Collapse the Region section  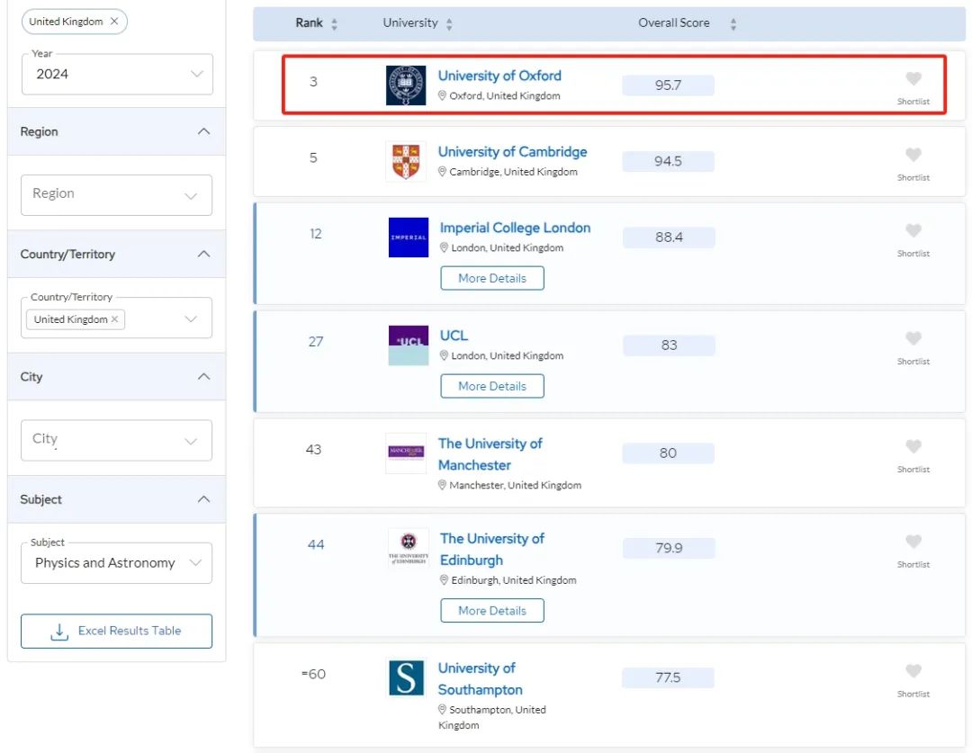click(x=203, y=131)
